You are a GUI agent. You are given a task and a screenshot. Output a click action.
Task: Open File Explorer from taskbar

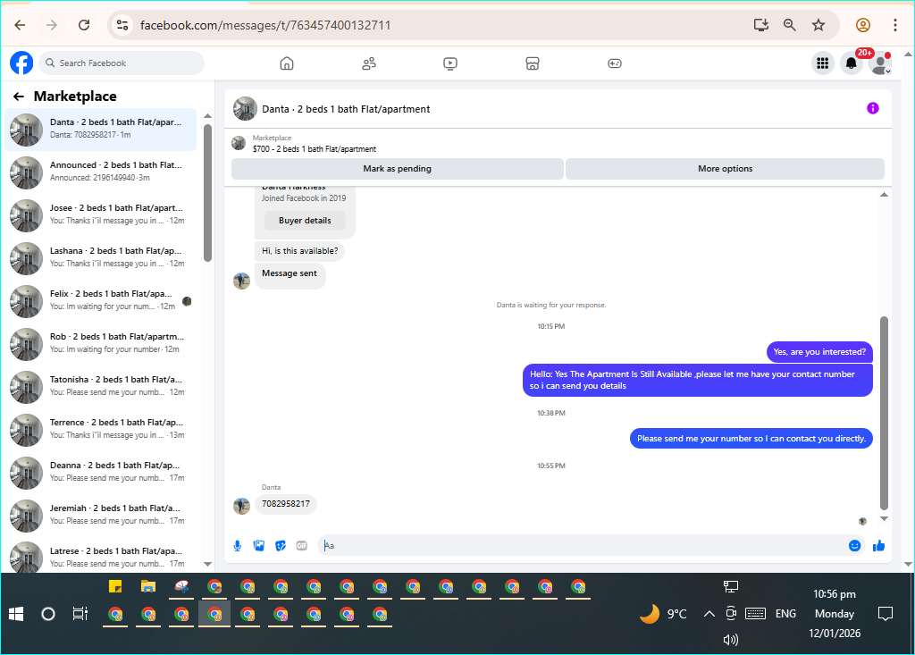[x=148, y=587]
